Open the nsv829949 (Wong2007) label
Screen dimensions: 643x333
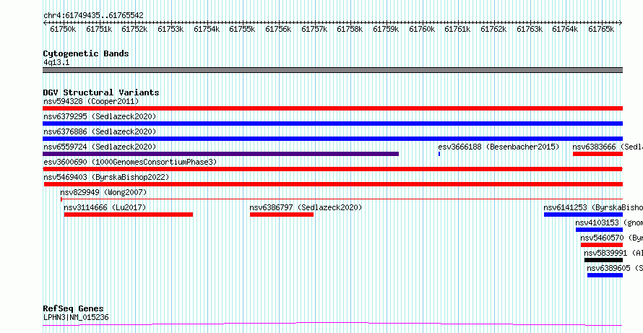coord(103,192)
